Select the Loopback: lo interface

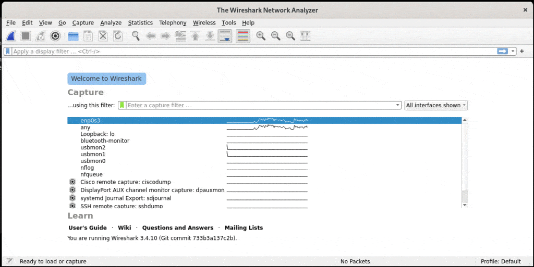264,134
